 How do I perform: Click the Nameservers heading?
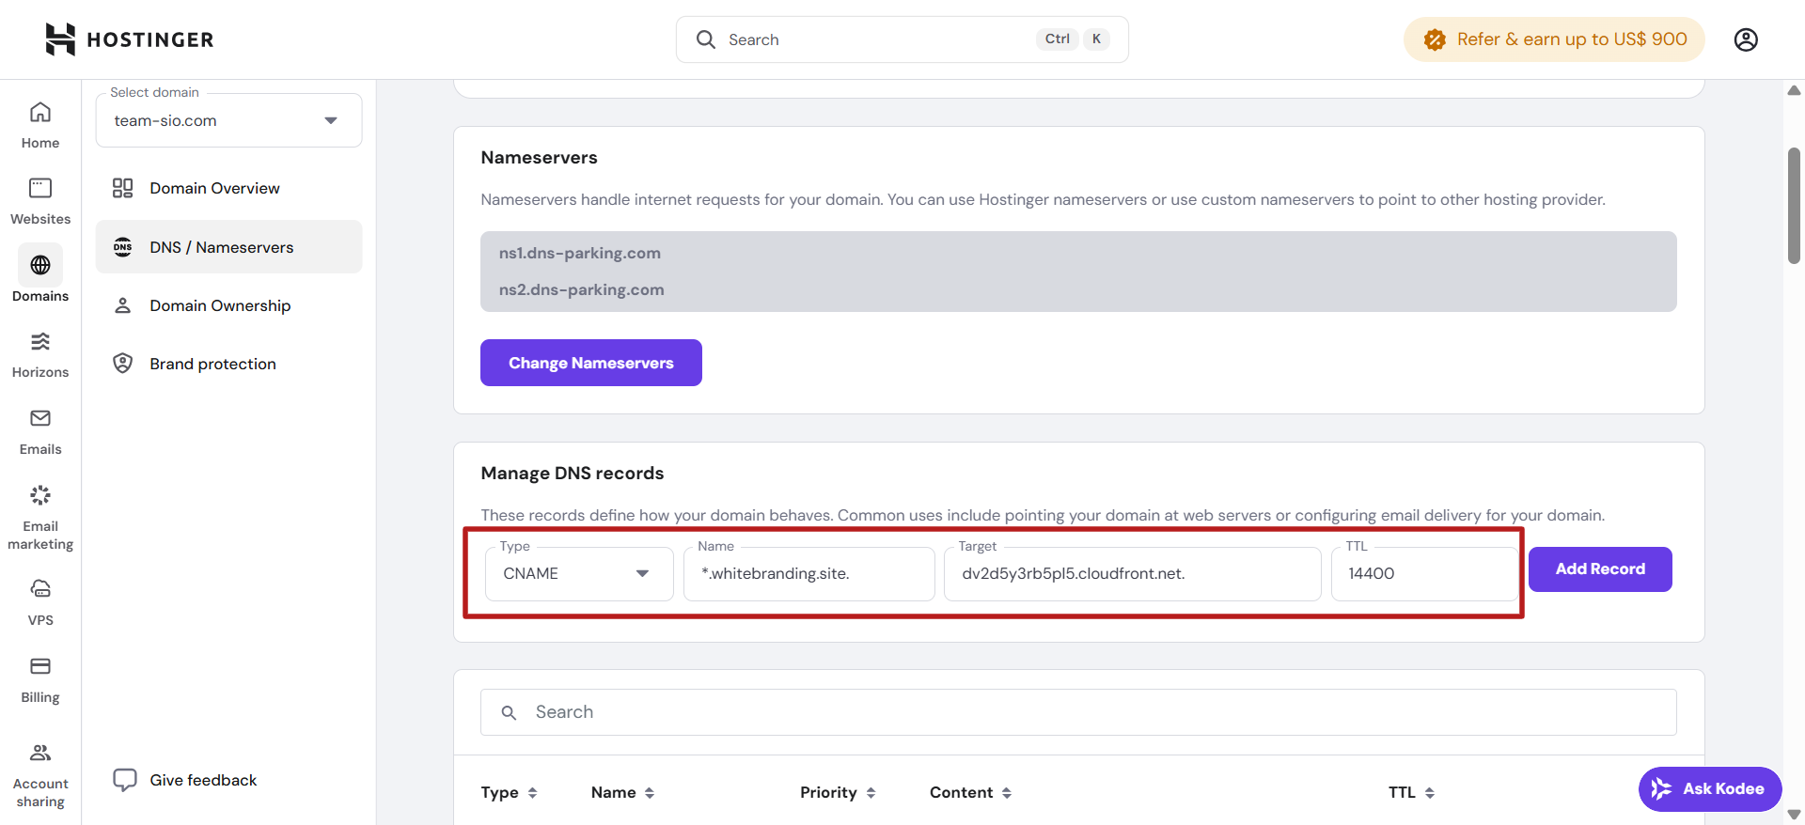tap(539, 158)
